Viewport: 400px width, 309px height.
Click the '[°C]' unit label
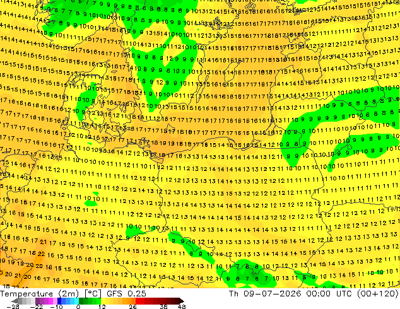[x=93, y=294]
